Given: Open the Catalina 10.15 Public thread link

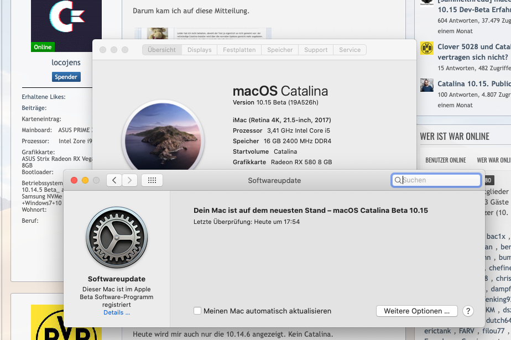Looking at the screenshot, I should (474, 83).
